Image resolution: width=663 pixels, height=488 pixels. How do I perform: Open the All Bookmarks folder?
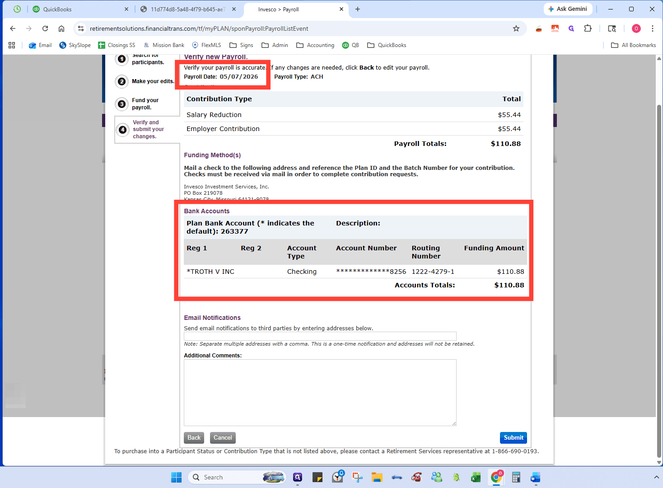633,45
